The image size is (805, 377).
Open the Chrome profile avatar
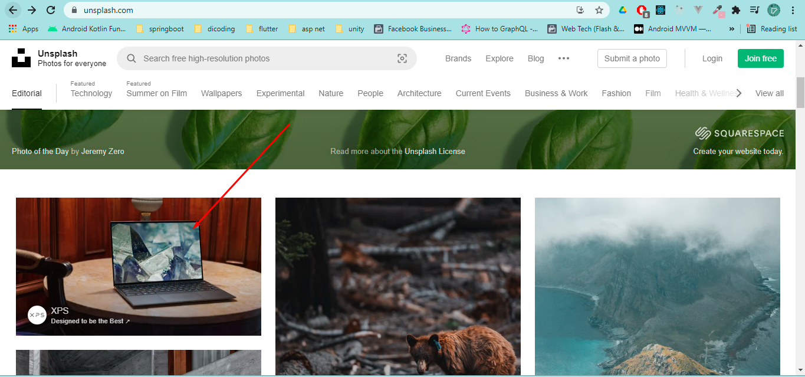773,10
